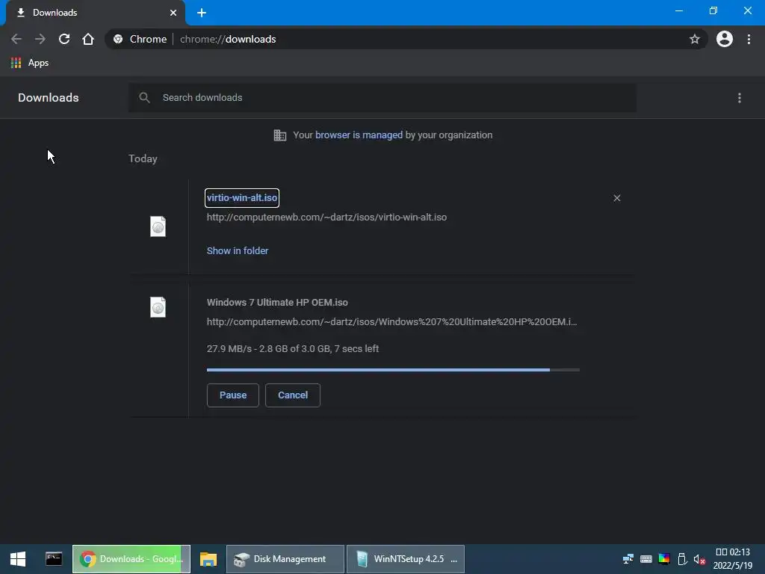This screenshot has height=574, width=765.
Task: Open the virtio-win-alt.iso source URL
Action: tap(326, 217)
